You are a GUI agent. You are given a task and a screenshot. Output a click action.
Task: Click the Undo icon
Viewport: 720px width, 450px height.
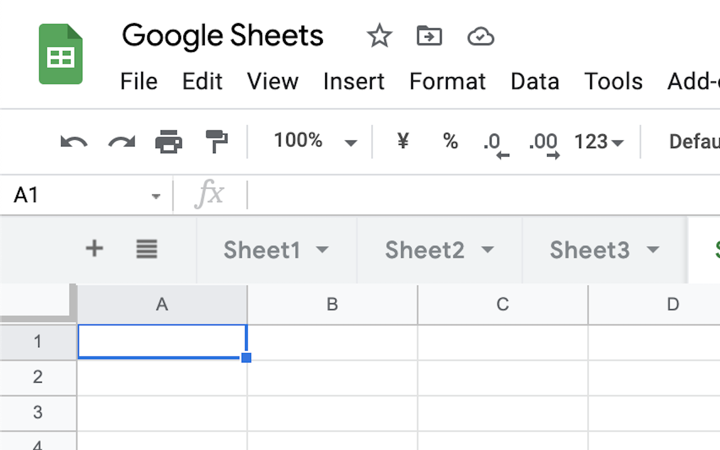click(x=73, y=141)
